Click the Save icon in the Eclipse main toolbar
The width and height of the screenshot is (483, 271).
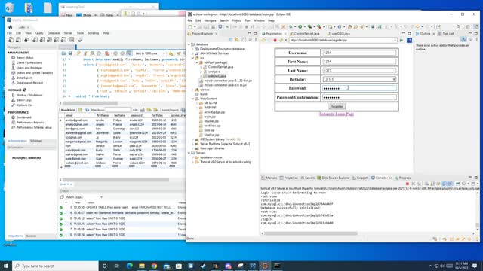coord(199,27)
